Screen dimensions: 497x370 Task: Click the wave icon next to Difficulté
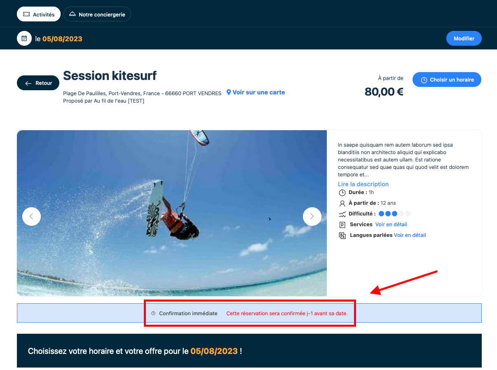342,214
